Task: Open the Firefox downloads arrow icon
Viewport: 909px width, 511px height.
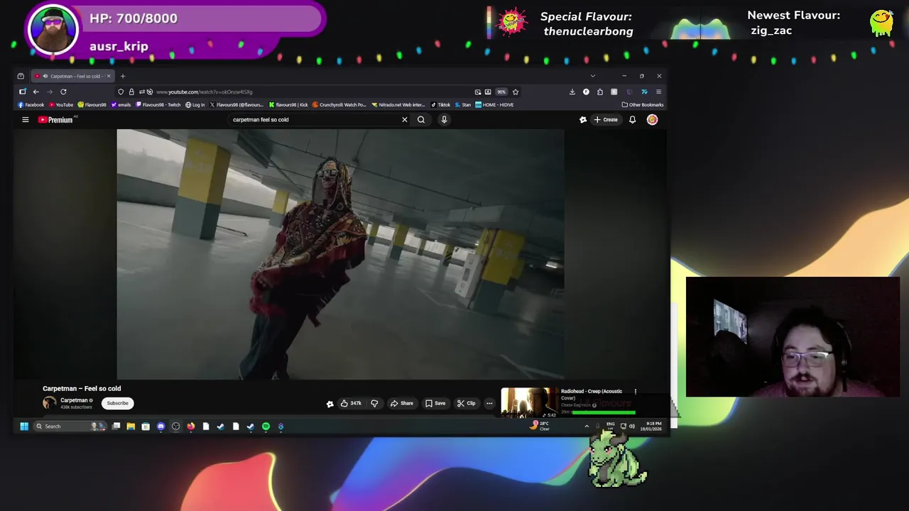Action: pos(572,92)
